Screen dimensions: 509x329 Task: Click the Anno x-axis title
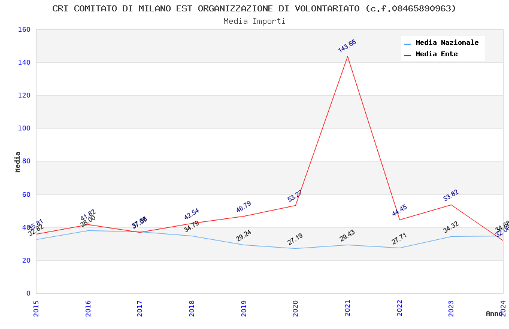click(494, 313)
